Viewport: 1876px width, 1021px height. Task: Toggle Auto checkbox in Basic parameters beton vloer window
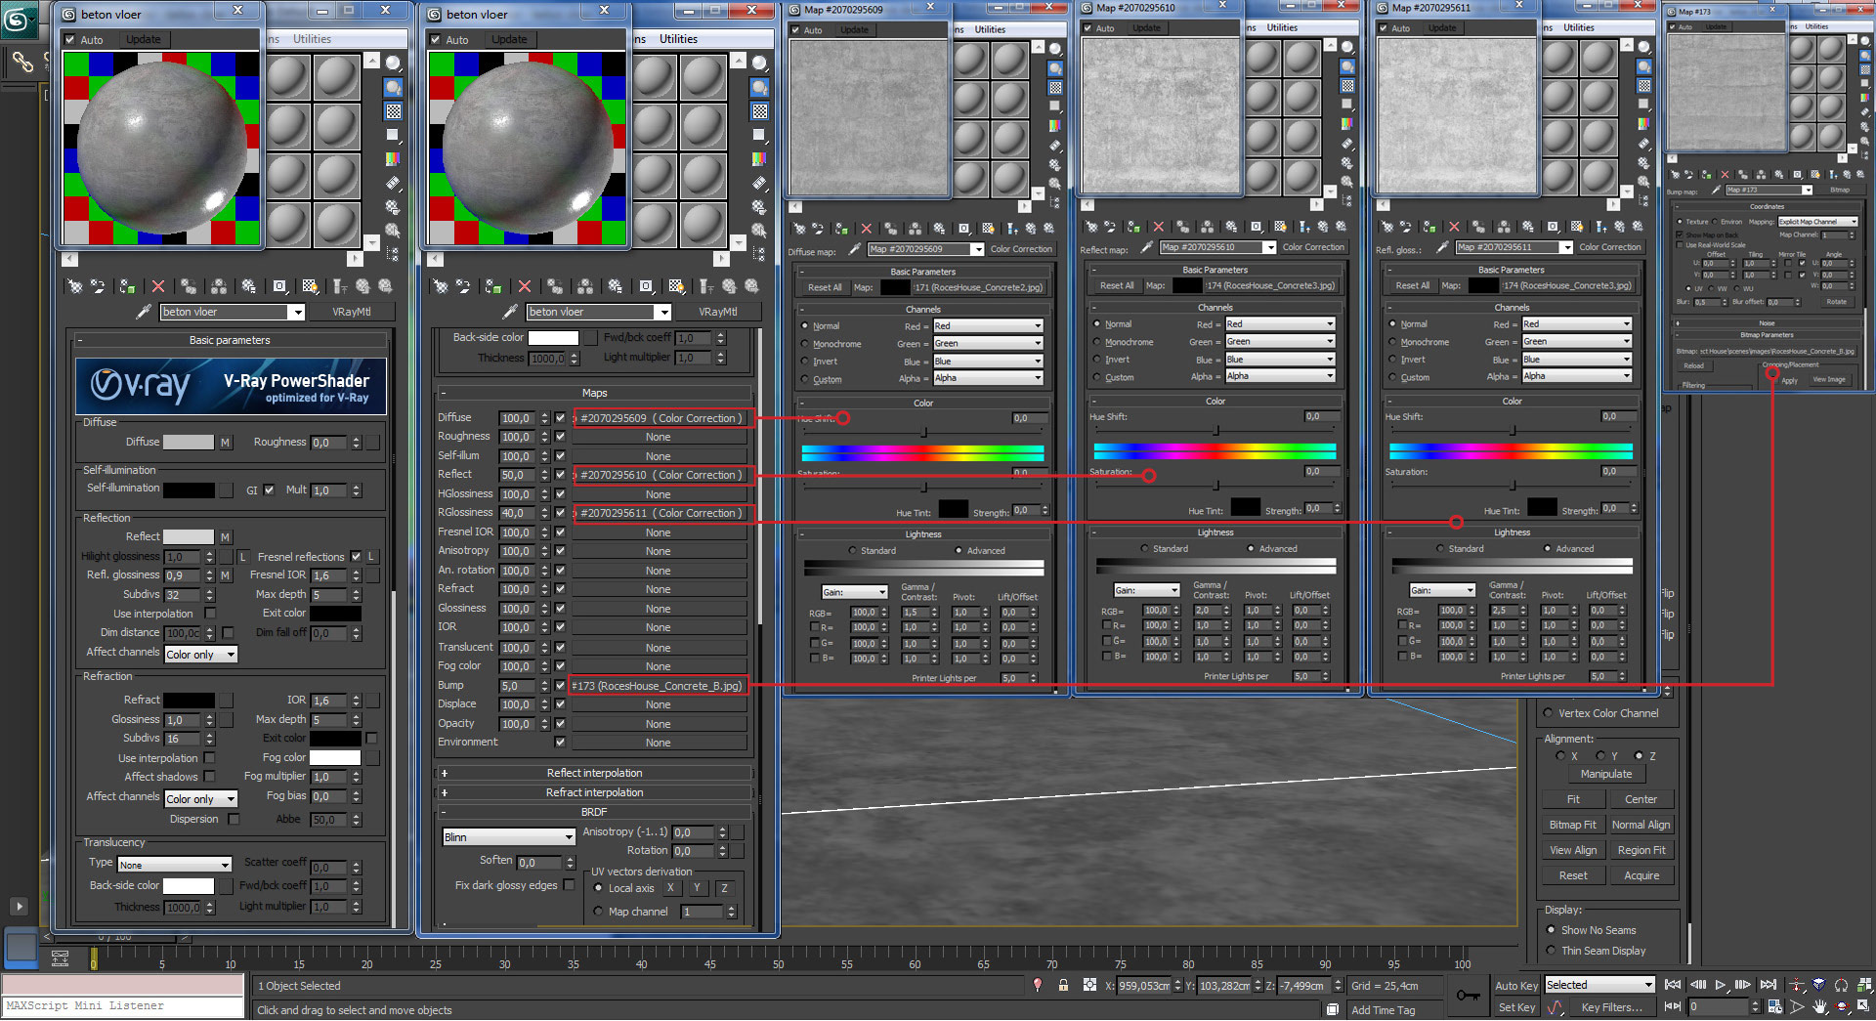[69, 40]
